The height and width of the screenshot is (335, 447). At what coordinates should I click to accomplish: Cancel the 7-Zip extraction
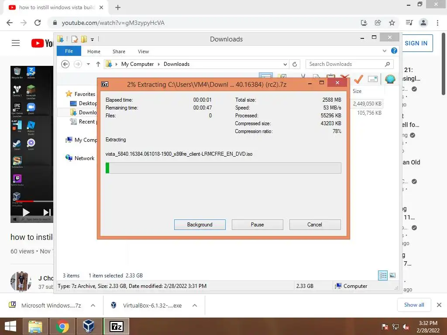click(x=315, y=225)
